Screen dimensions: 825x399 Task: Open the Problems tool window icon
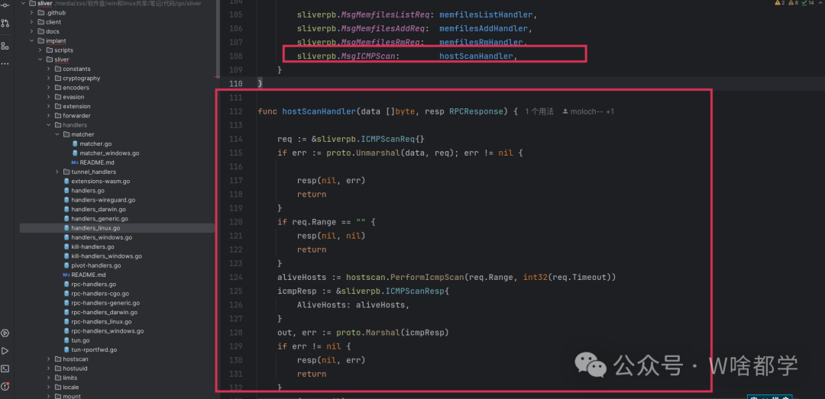click(5, 387)
